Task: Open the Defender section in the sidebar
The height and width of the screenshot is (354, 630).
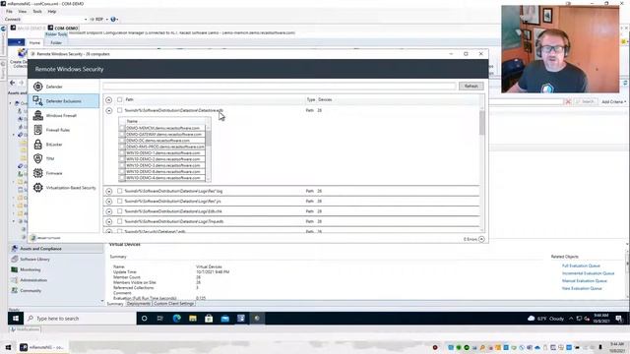Action: point(54,87)
